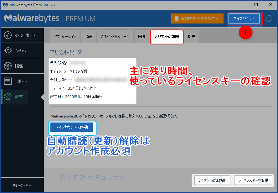The height and width of the screenshot is (193, 278).
Task: Click the マイアカウントへ移動 button
Action: tap(72, 127)
